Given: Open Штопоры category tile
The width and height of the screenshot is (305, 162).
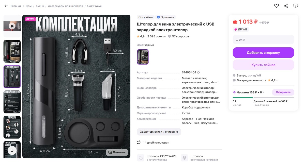Looking at the screenshot, I should click(x=196, y=158).
